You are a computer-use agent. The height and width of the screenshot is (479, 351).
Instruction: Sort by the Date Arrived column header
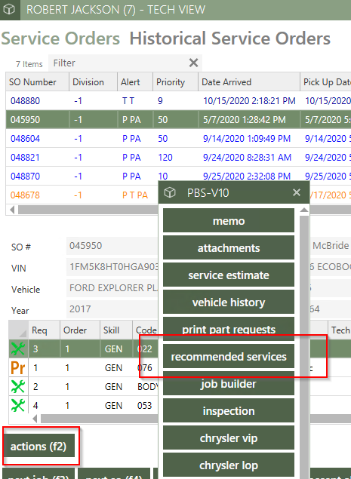click(249, 82)
